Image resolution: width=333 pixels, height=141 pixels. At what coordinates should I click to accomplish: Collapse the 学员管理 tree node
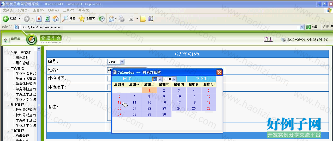coord(8,68)
